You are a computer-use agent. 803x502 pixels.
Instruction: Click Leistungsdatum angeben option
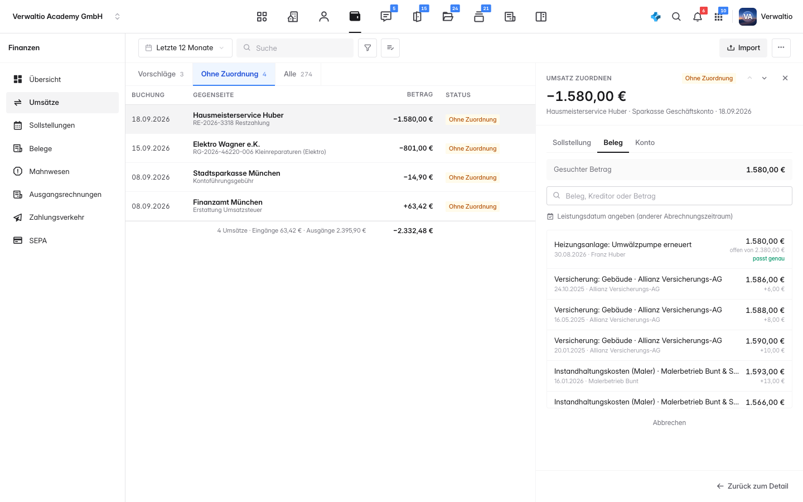[640, 216]
